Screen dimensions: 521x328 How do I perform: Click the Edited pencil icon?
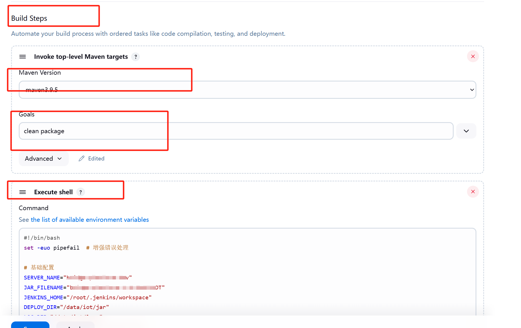click(x=82, y=158)
